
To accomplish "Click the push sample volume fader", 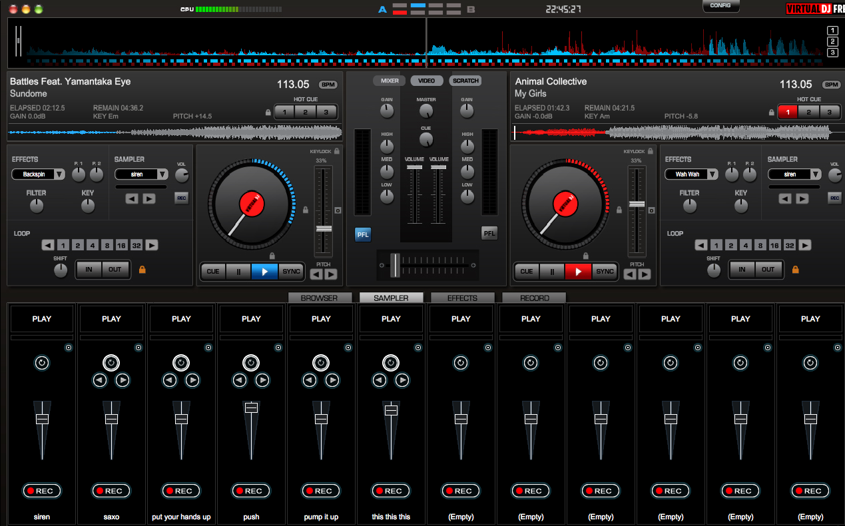I will click(x=251, y=407).
